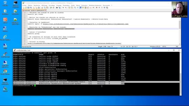
Task: Toggle synchronized horizontal scrolling icon
Action: pos(72,8)
